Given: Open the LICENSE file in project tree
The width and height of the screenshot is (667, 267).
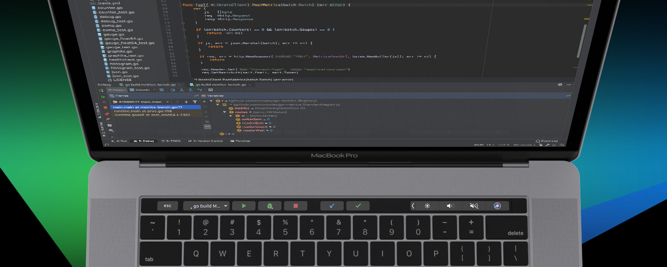Looking at the screenshot, I should 119,80.
